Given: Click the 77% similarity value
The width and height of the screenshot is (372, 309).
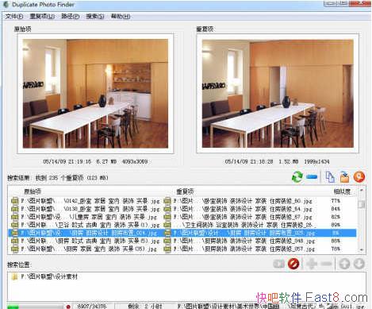Looking at the screenshot, I should tap(336, 201).
